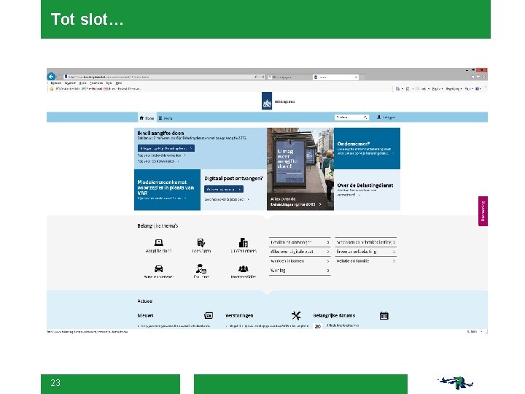This screenshot has height=394, width=525.
Task: Select the Intermediairs people icon
Action: 244,269
